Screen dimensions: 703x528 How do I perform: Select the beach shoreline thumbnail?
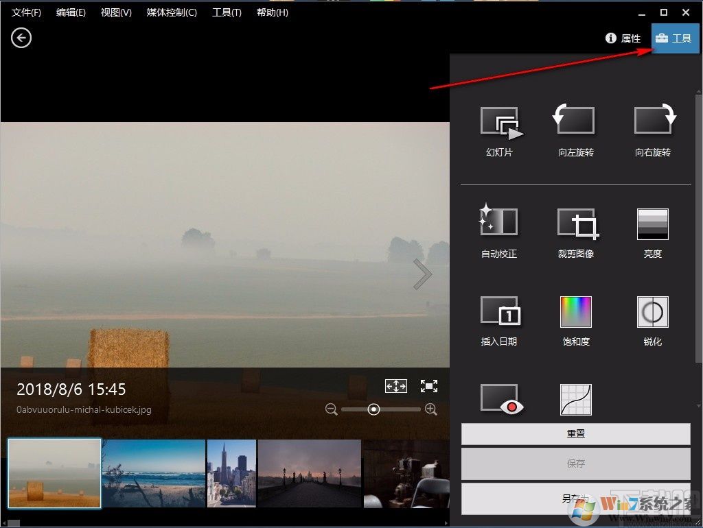click(x=154, y=473)
